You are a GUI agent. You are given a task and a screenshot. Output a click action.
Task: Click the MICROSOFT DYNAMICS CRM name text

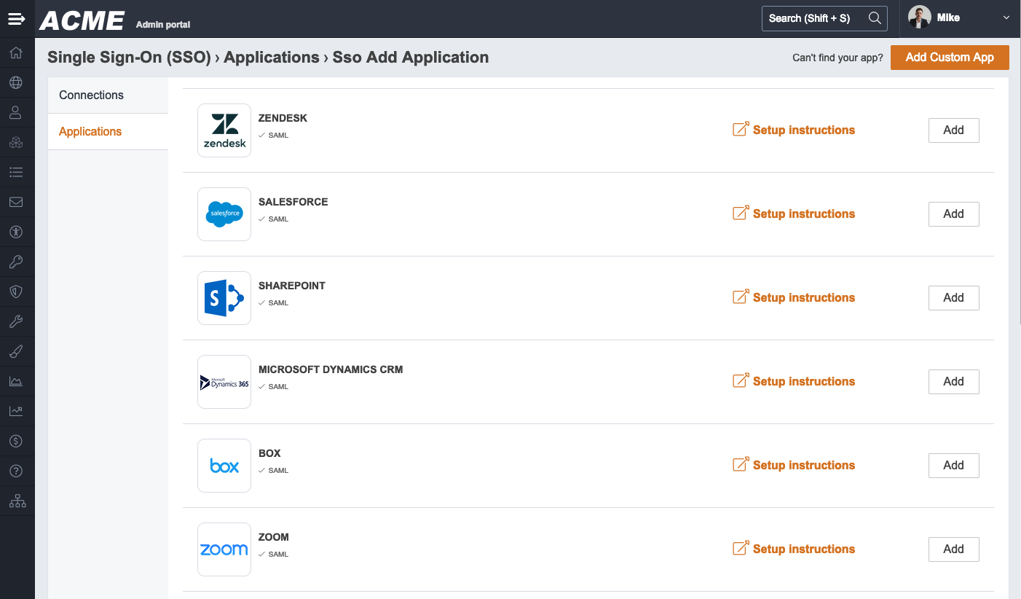pos(331,369)
